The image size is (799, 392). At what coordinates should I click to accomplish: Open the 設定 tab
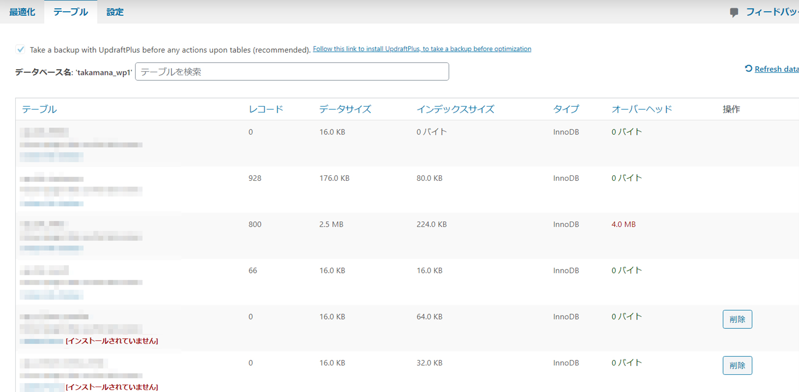tap(115, 12)
